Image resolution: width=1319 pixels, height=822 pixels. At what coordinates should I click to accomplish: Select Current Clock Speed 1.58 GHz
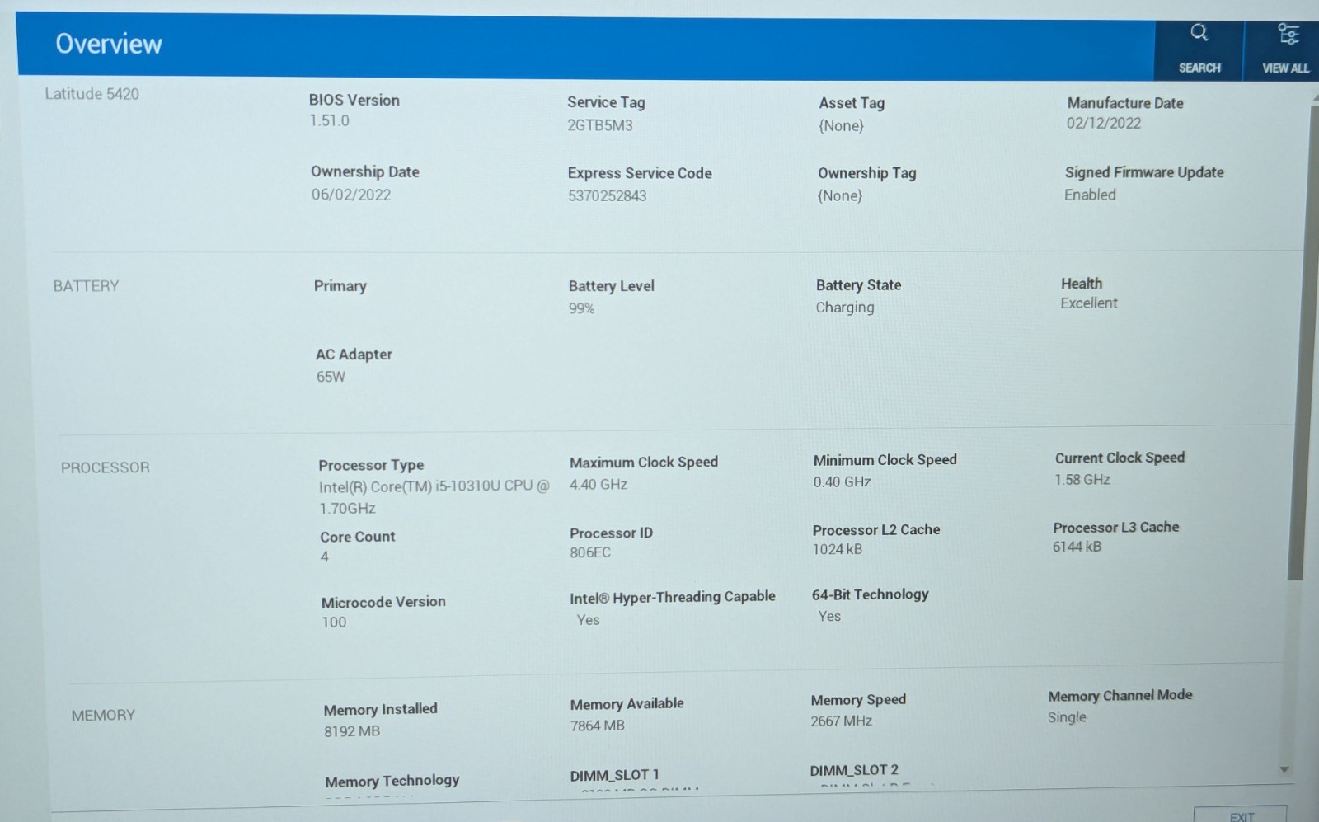coord(1082,480)
